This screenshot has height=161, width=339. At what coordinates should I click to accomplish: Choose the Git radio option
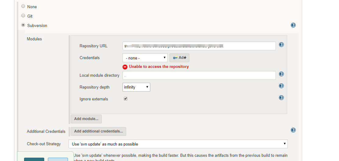click(23, 15)
